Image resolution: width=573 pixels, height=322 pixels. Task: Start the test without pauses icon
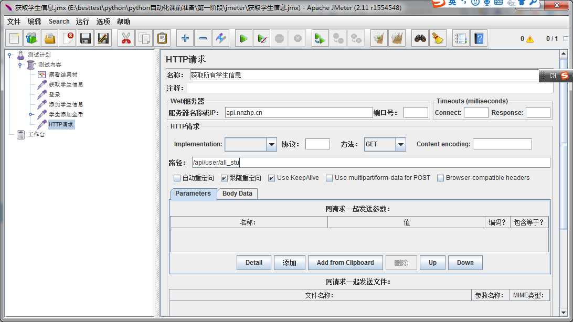[261, 38]
